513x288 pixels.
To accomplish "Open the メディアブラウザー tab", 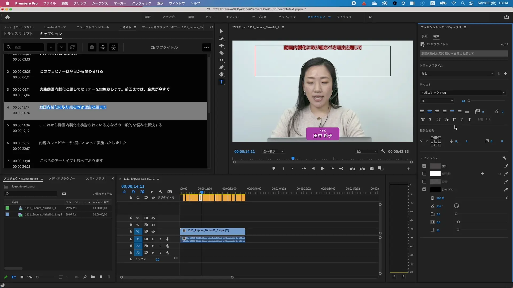I will (x=62, y=178).
